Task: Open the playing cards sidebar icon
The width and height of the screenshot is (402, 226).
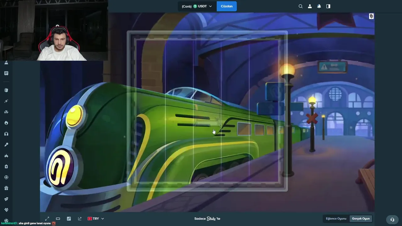Action: [x=6, y=199]
